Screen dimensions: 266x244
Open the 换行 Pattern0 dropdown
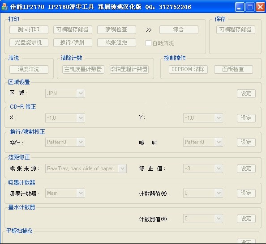[65, 142]
